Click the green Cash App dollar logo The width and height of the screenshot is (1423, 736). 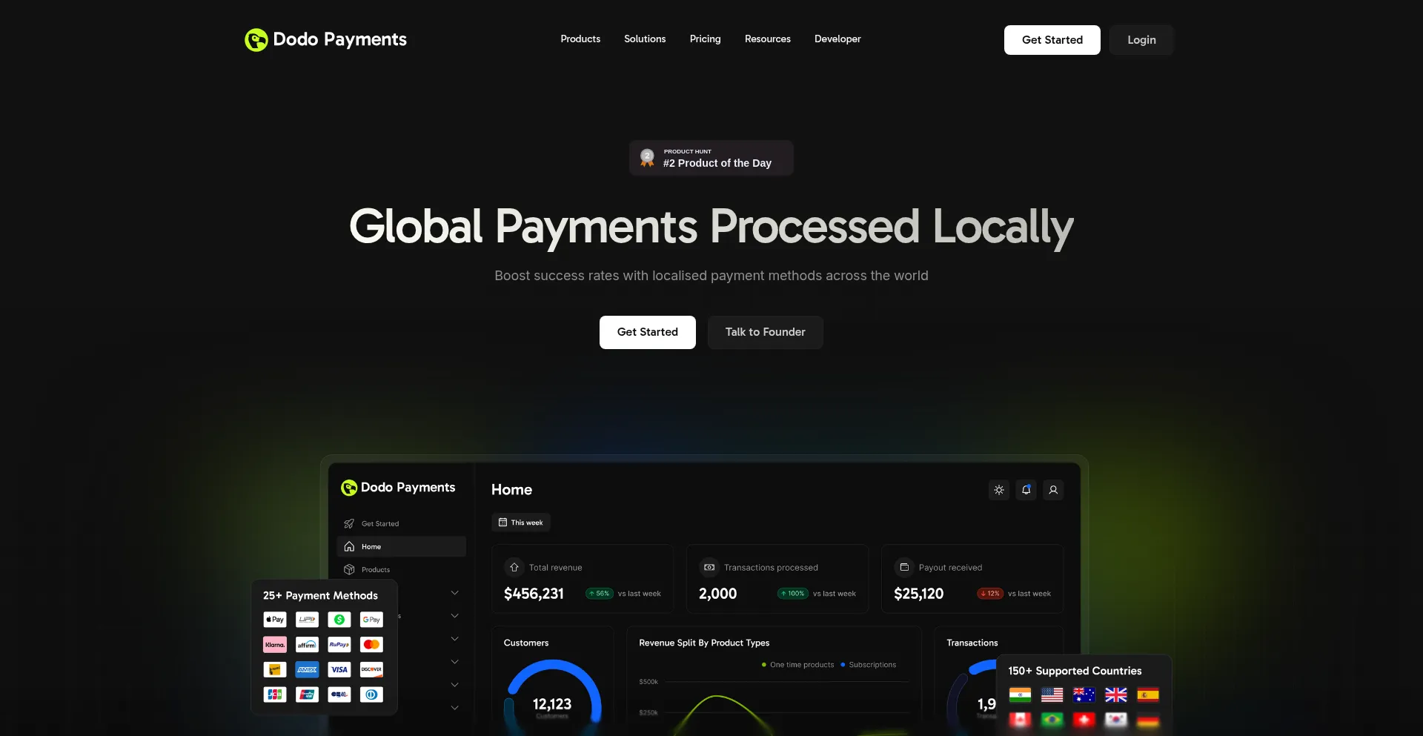pos(339,620)
